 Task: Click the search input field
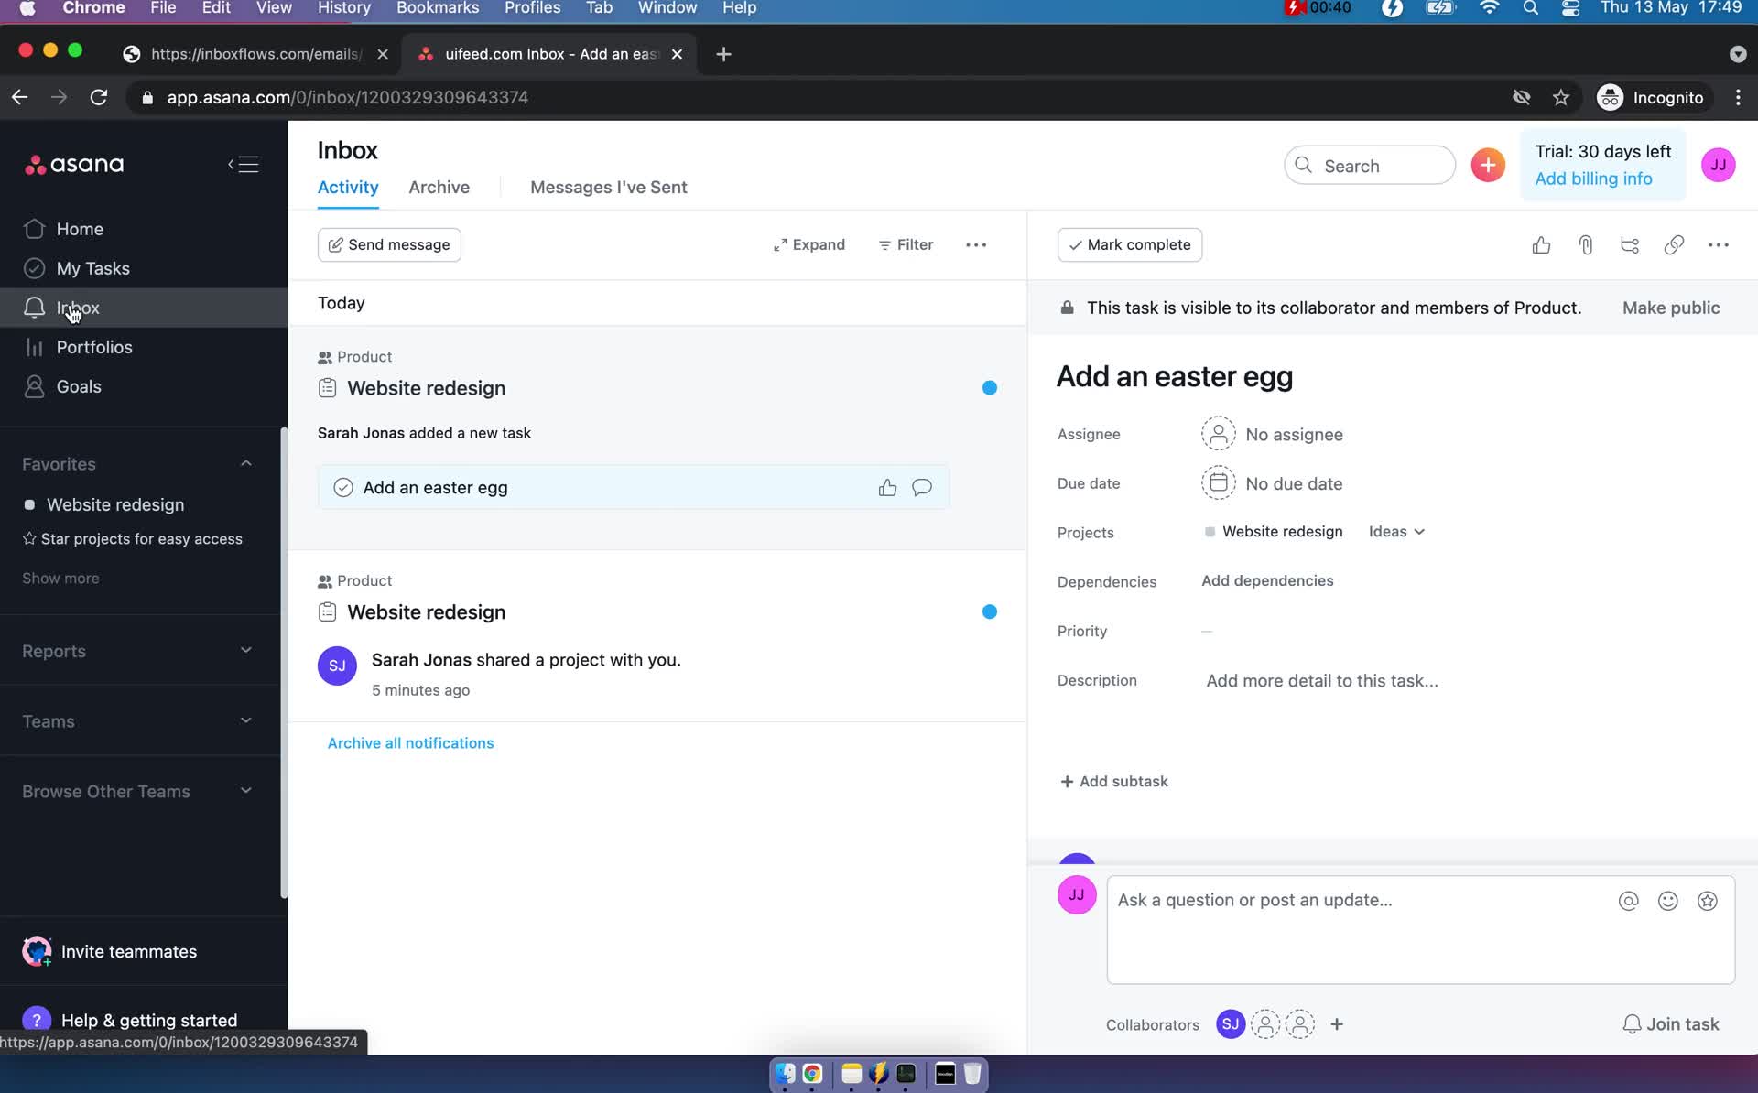[1369, 165]
